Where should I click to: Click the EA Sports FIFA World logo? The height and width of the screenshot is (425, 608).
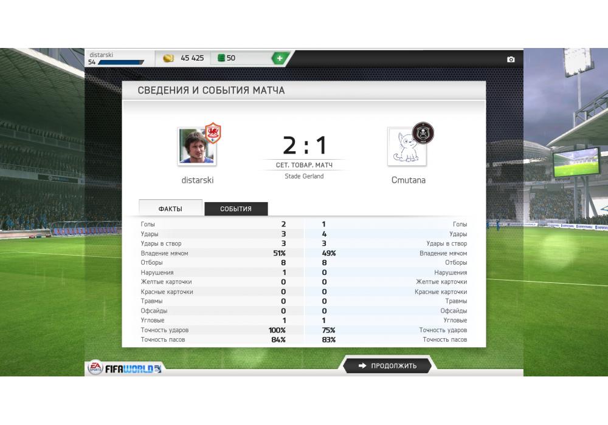point(124,368)
